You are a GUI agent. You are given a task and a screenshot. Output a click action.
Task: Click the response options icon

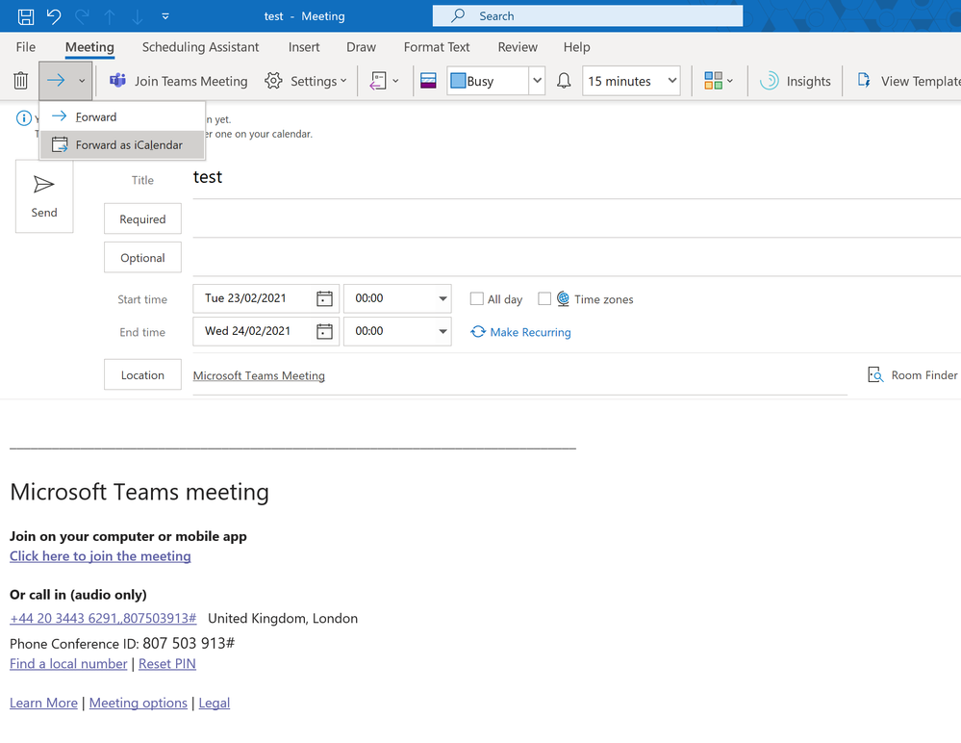tap(378, 81)
